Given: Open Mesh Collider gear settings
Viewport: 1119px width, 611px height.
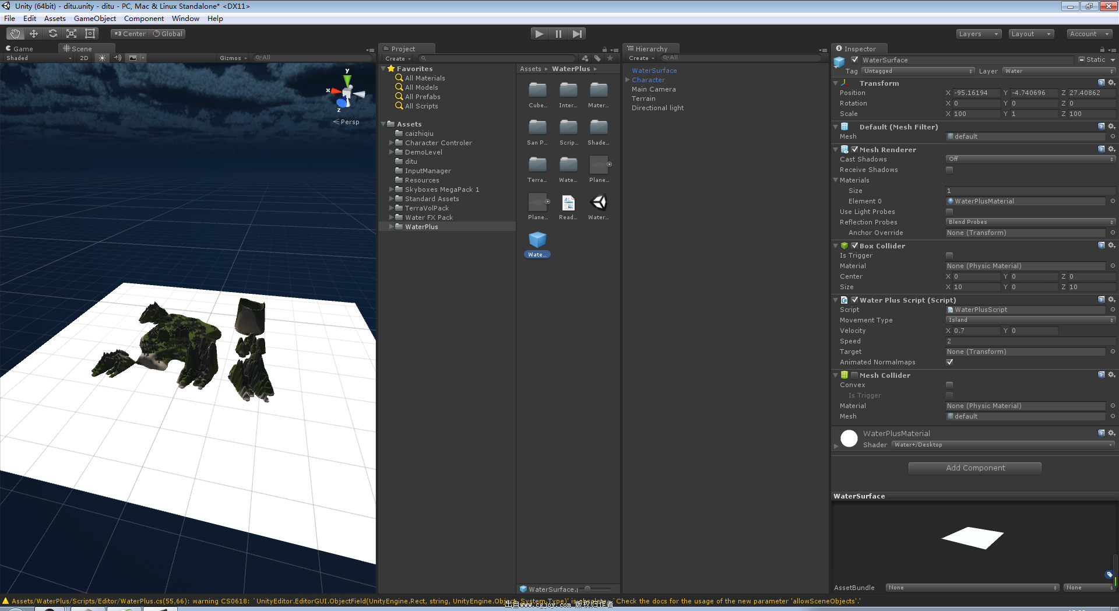Looking at the screenshot, I should click(x=1111, y=375).
